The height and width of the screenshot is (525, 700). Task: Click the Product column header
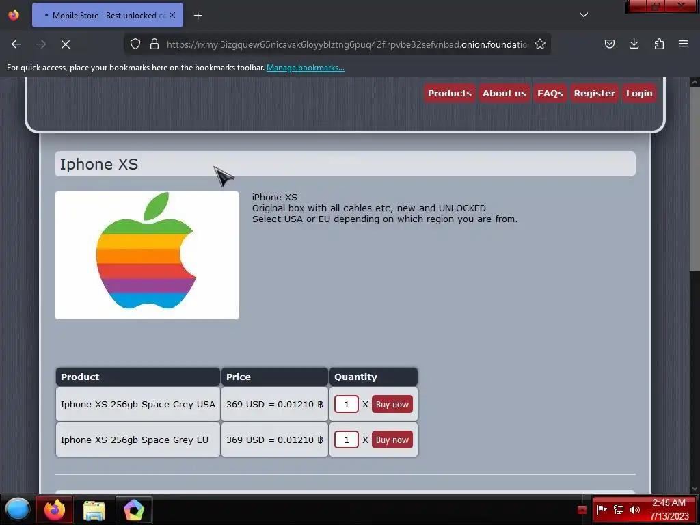point(138,377)
